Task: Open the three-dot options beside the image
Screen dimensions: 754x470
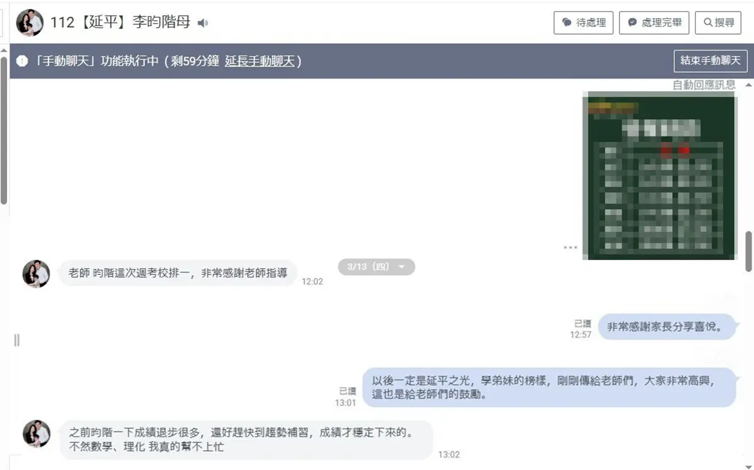Action: click(571, 248)
